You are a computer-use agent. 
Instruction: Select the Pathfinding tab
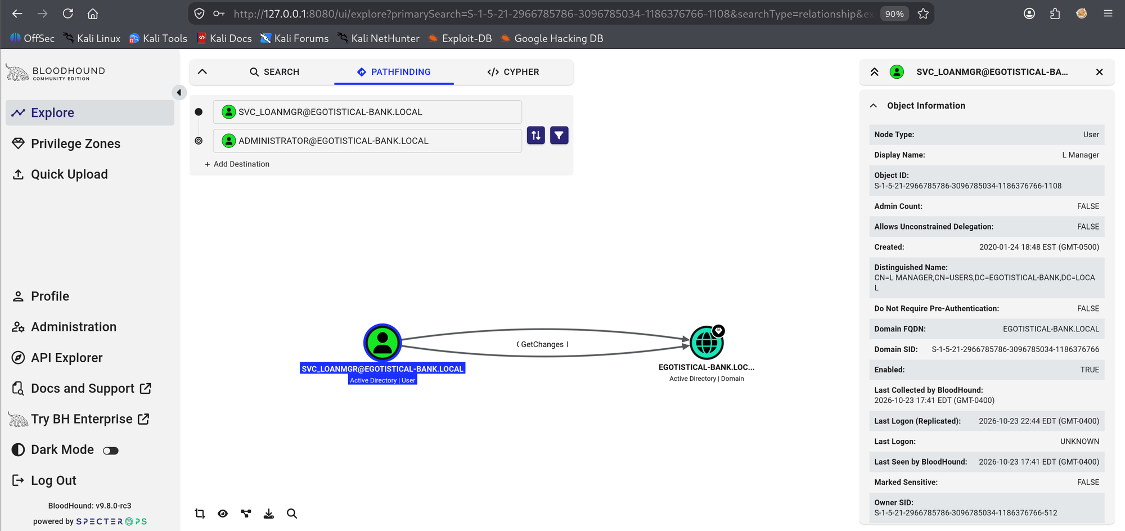394,72
